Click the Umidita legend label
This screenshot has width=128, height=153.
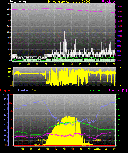[23, 90]
